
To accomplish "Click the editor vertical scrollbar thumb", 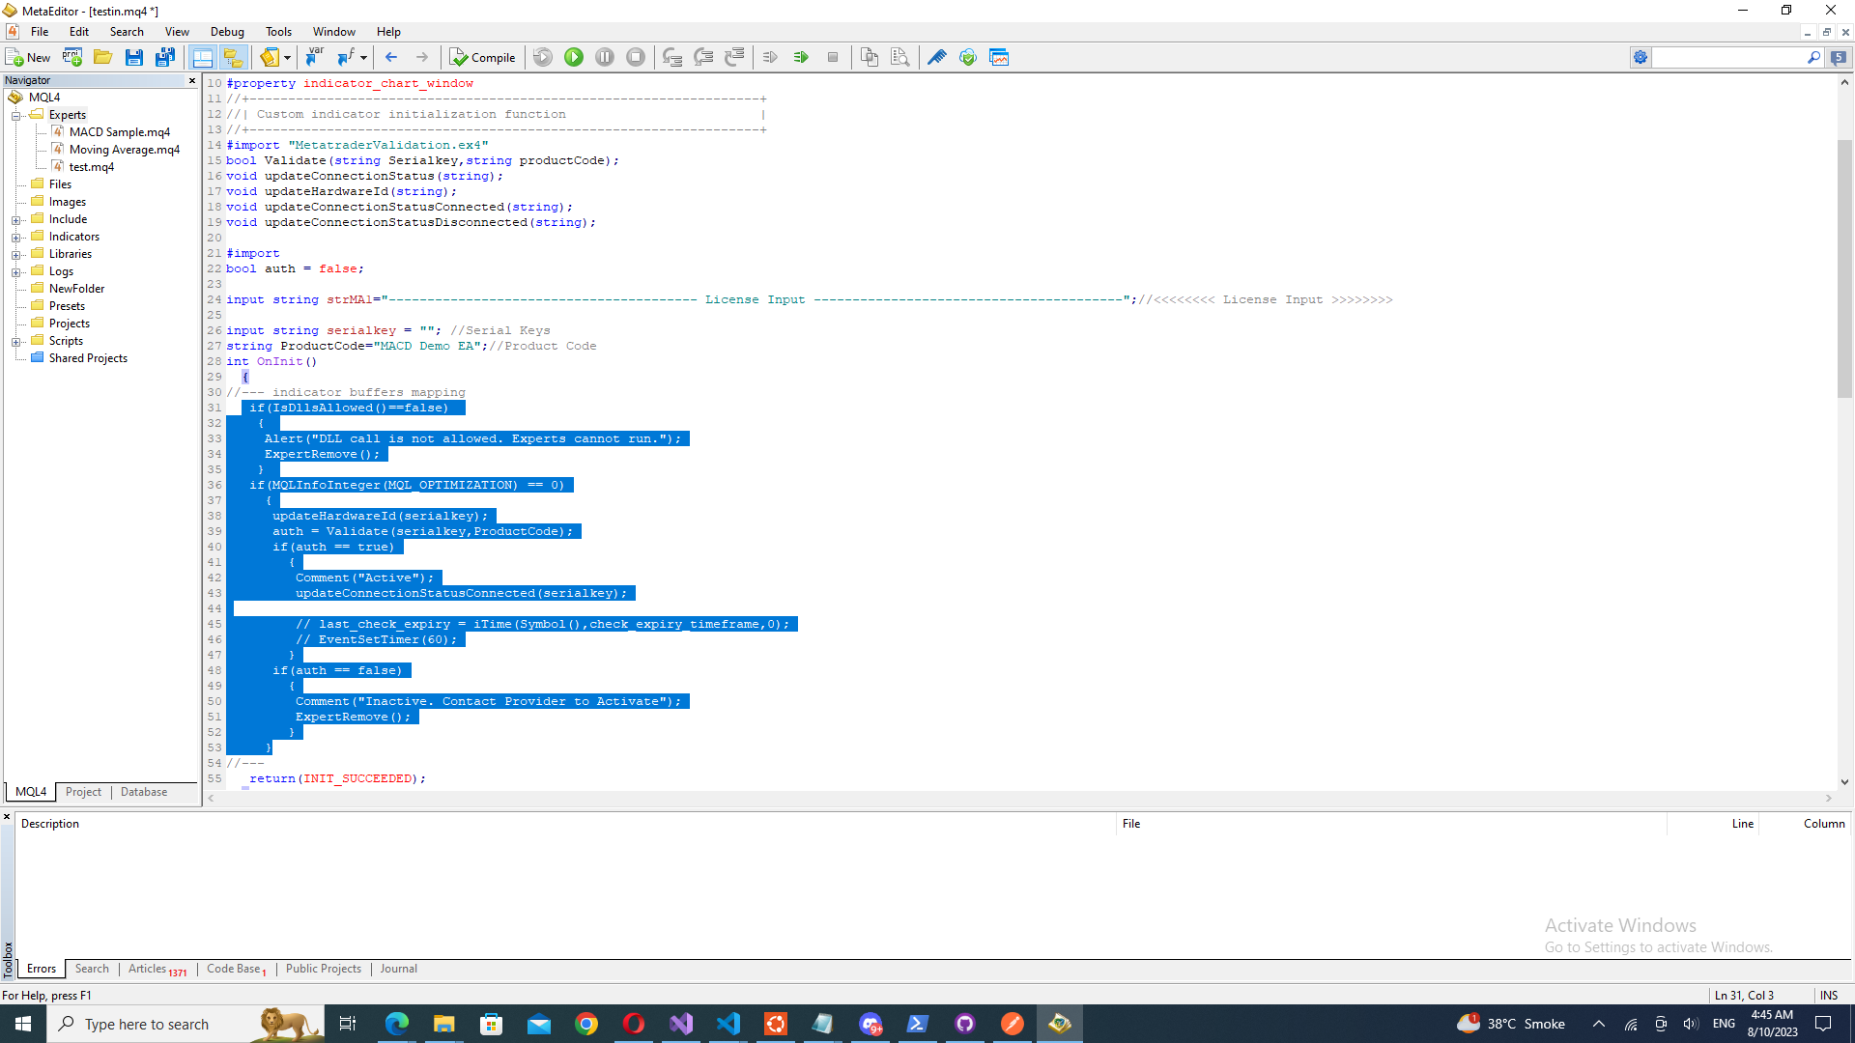I will (1844, 268).
